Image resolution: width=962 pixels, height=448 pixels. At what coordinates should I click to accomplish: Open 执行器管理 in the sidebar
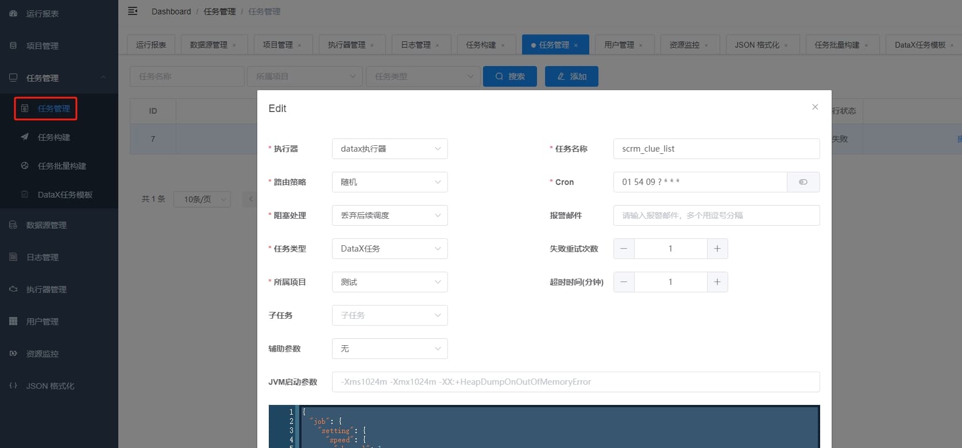59,289
